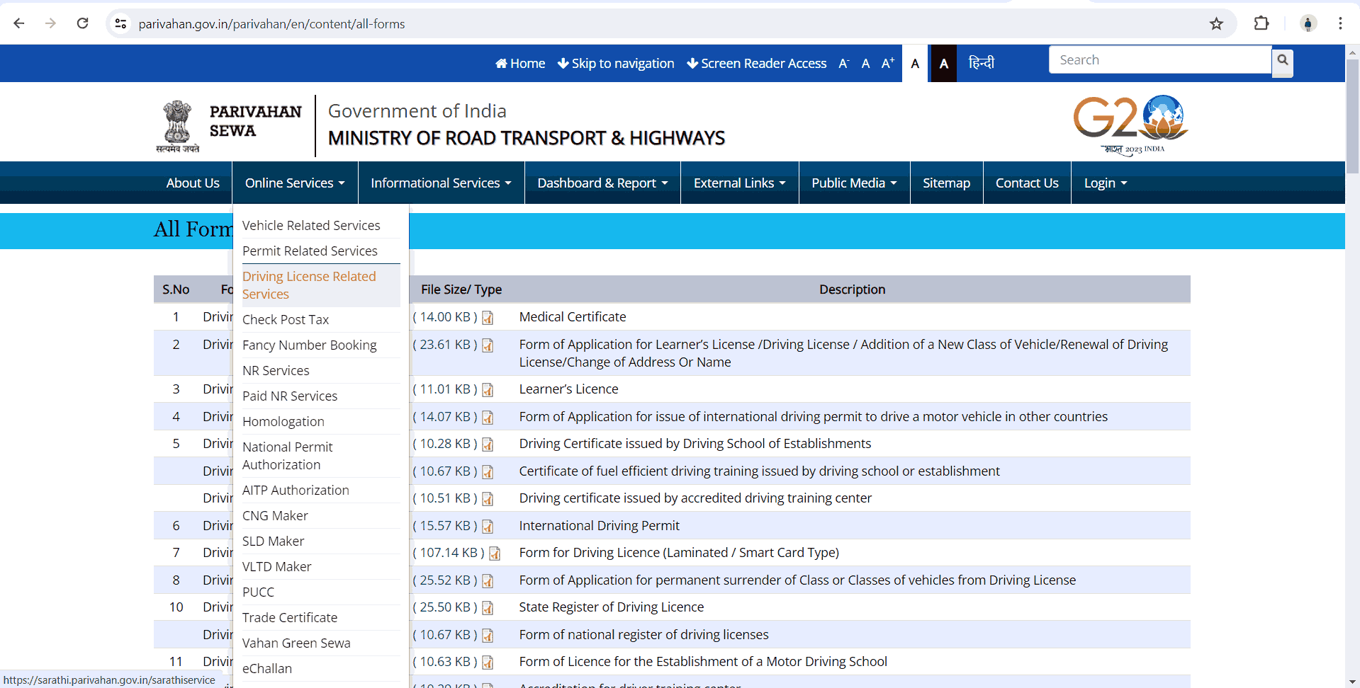
Task: Switch to white contrast theme A
Action: 916,64
